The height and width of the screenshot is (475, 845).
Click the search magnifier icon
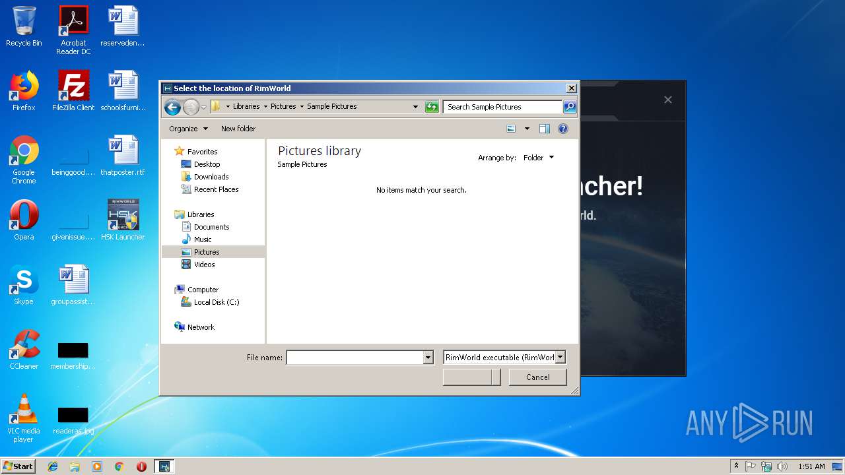coord(570,107)
